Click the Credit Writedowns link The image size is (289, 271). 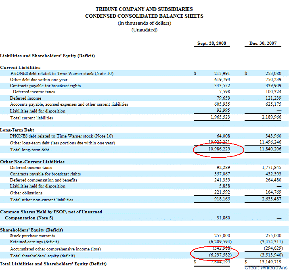click(266, 268)
